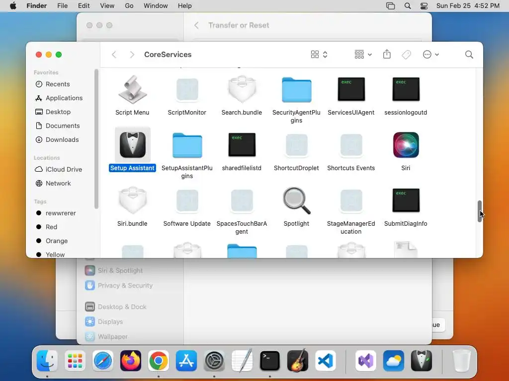Open the SecurityAgentPlugins folder
509x381 pixels.
click(296, 90)
